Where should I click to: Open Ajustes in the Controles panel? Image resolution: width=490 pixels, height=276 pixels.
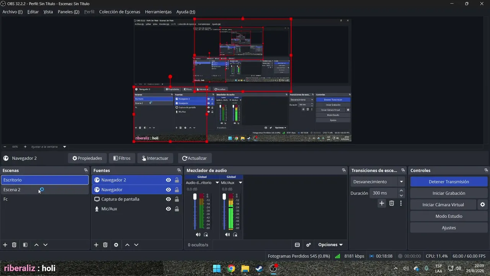(x=449, y=228)
